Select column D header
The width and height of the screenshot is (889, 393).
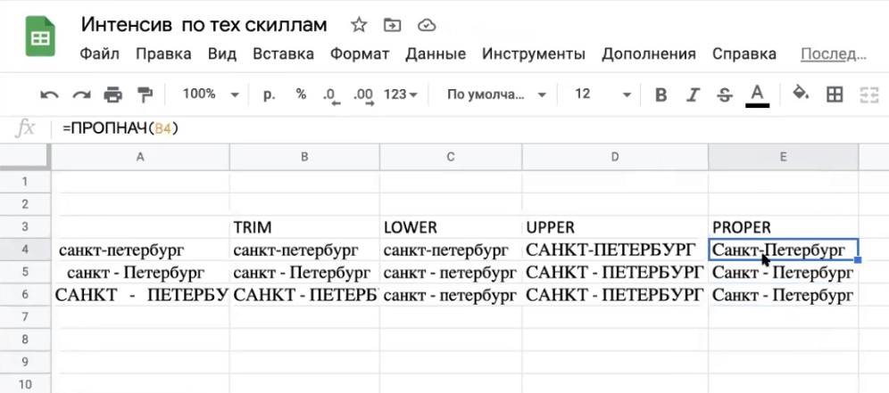[615, 157]
